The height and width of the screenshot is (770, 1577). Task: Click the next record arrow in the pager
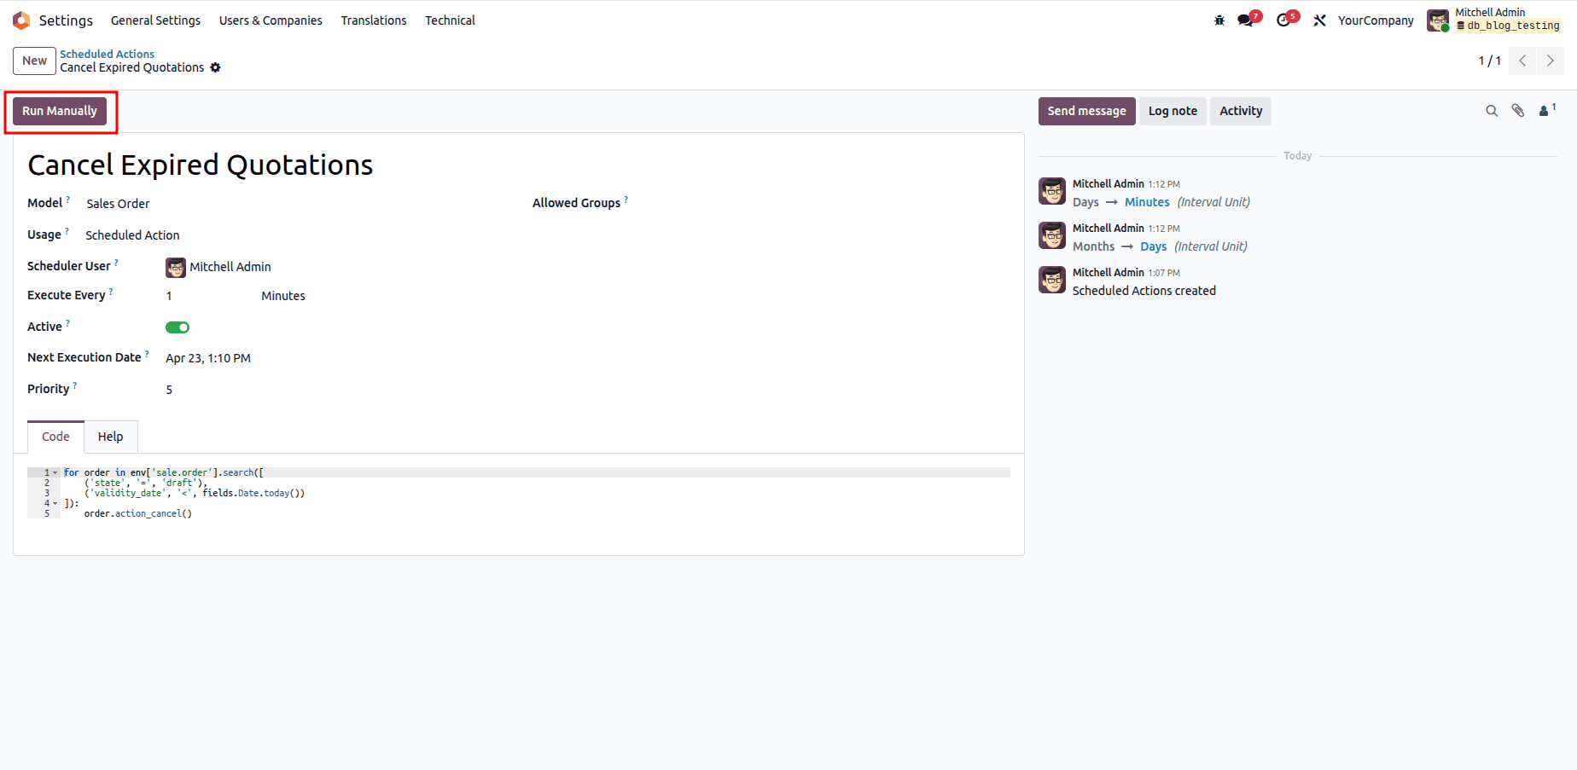coord(1550,61)
